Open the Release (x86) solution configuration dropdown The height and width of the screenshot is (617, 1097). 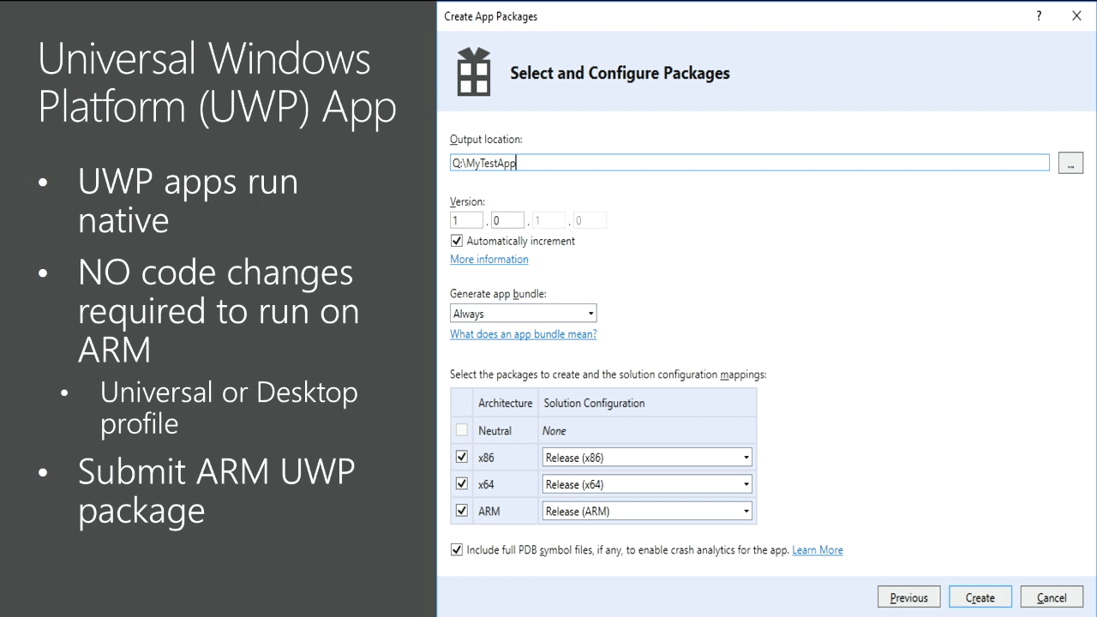(x=745, y=457)
